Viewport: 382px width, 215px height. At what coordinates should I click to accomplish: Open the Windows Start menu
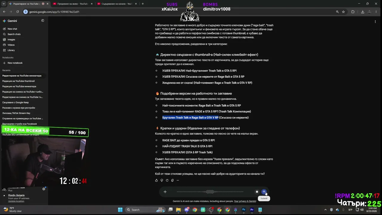(120, 210)
